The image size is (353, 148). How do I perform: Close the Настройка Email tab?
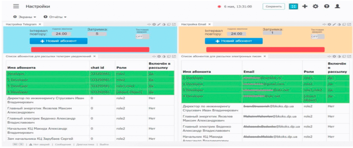point(209,24)
